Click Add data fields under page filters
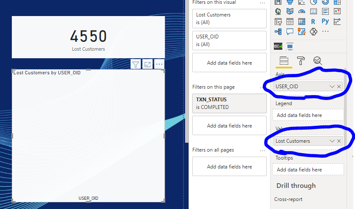355x209 pixels. 229,125
